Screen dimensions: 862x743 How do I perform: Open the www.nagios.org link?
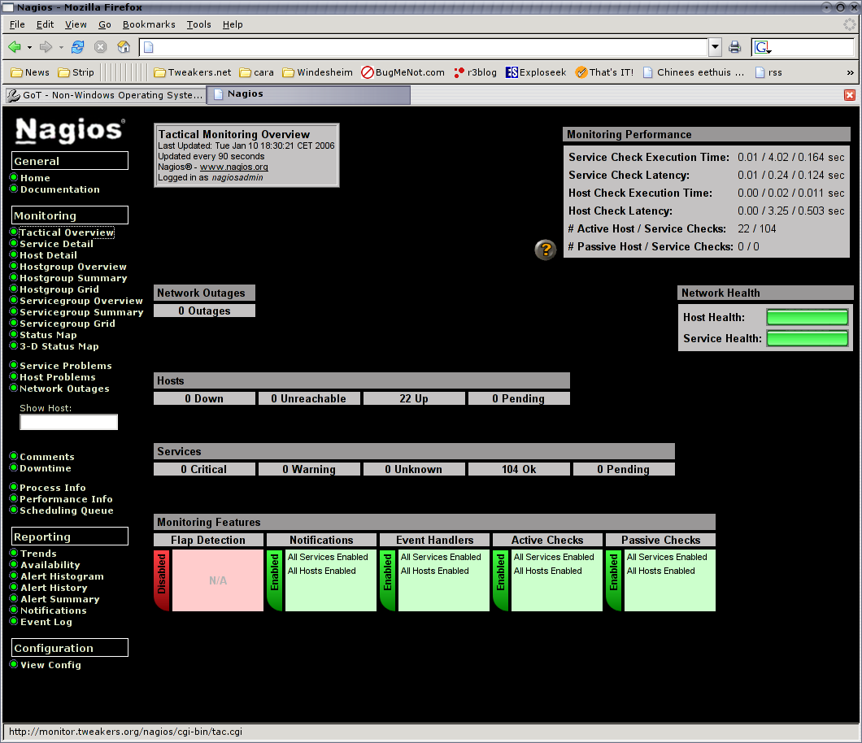(x=233, y=167)
